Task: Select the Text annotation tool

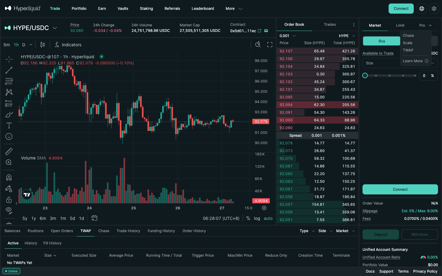Action: click(9, 125)
